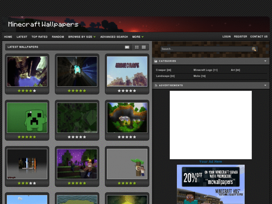Go to Home in navigation
Screen dimensions: 272x204
pyautogui.click(x=8, y=37)
